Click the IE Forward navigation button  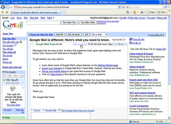[x=8, y=7]
